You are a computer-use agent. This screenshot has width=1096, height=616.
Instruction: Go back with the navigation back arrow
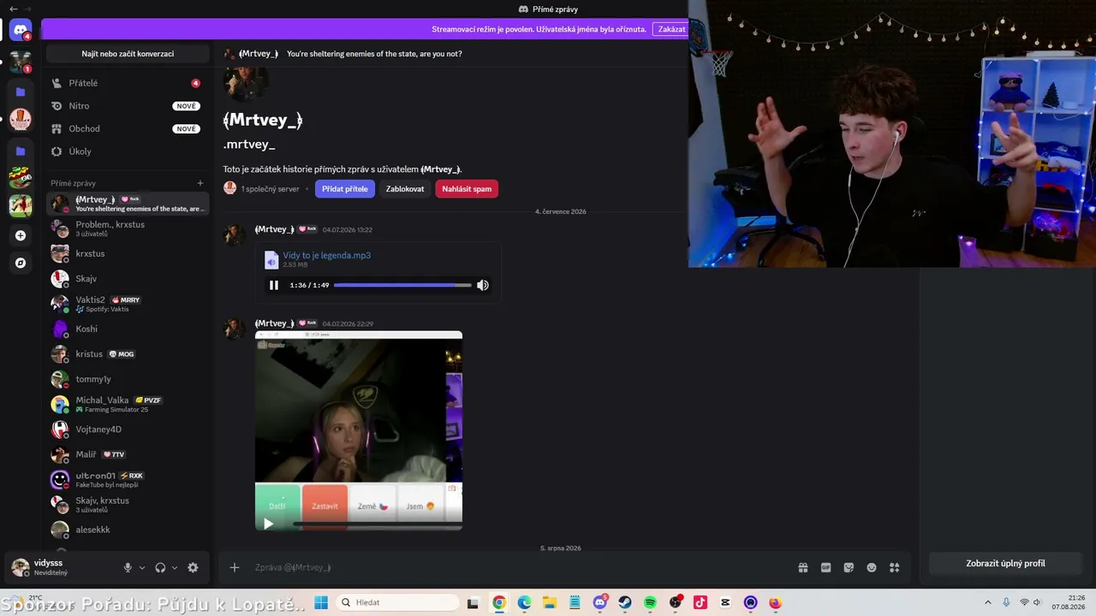click(13, 9)
